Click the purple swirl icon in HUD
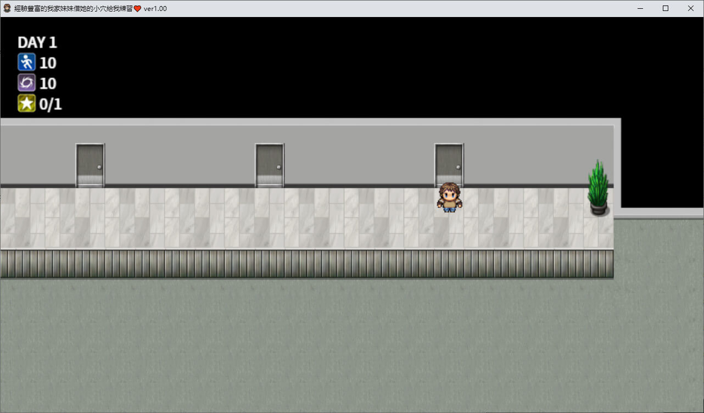This screenshot has height=413, width=704. (x=26, y=83)
